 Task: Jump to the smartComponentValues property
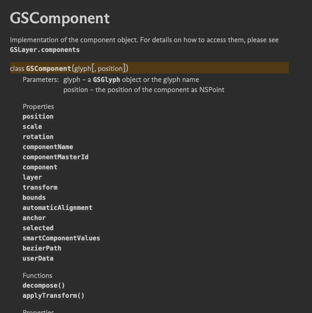[x=61, y=238]
